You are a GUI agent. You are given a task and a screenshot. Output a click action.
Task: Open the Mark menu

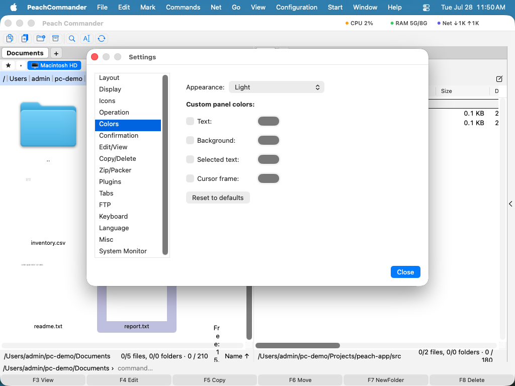148,7
